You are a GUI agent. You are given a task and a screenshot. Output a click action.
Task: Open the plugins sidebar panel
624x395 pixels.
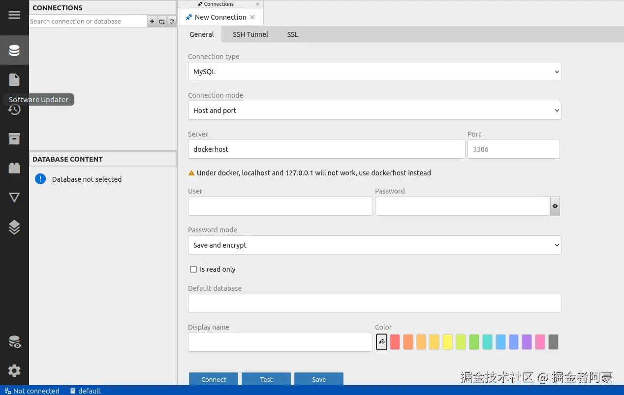[14, 168]
